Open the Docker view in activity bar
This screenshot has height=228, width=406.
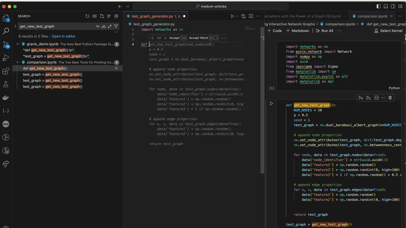click(x=6, y=98)
